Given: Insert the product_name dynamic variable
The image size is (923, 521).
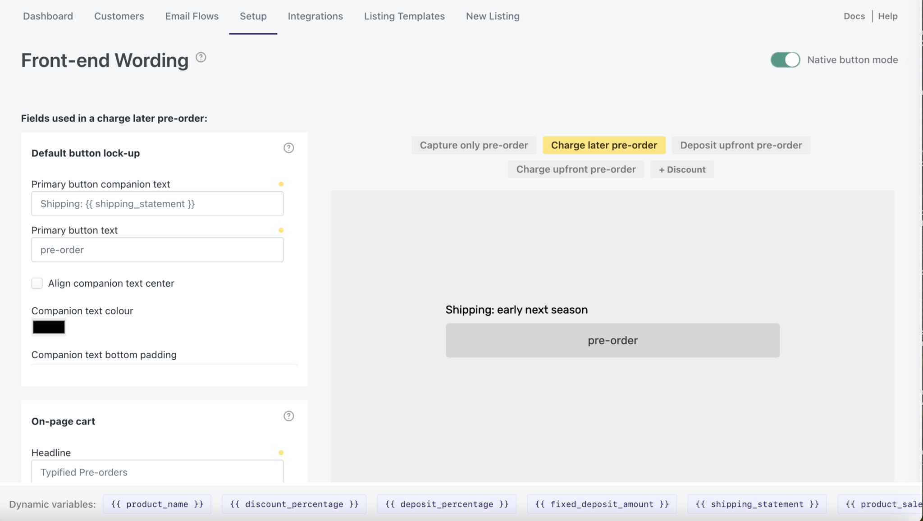Looking at the screenshot, I should pyautogui.click(x=157, y=504).
